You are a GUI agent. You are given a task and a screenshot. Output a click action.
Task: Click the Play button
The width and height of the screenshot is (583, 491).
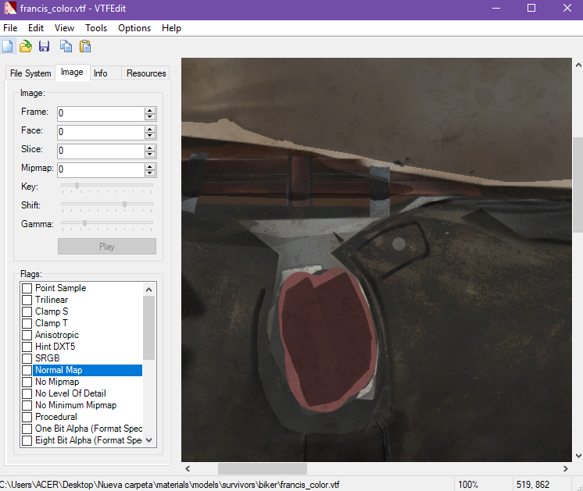click(107, 246)
